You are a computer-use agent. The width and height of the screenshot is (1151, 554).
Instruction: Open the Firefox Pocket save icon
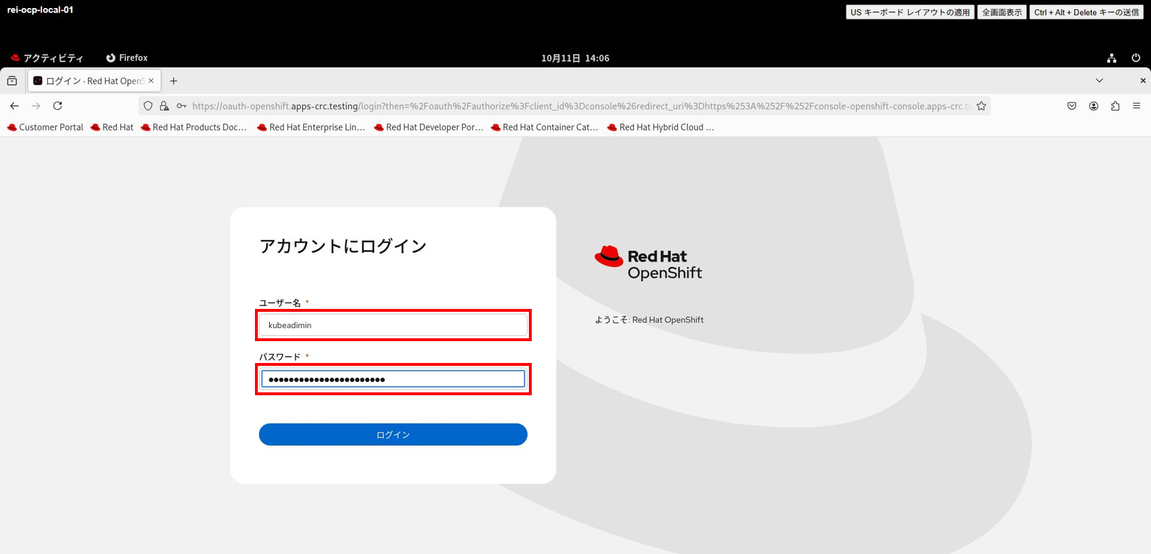point(1072,106)
